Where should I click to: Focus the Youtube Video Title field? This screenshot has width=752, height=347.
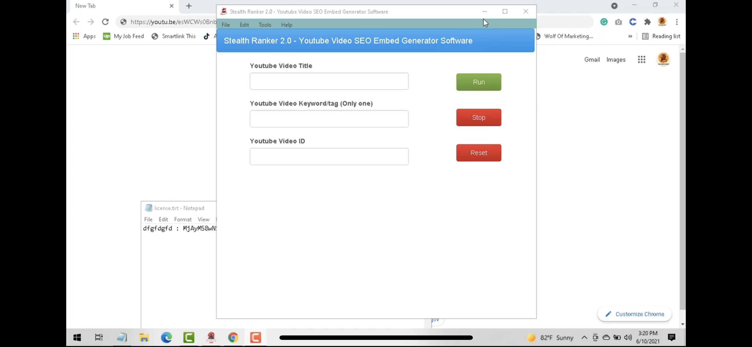[329, 81]
